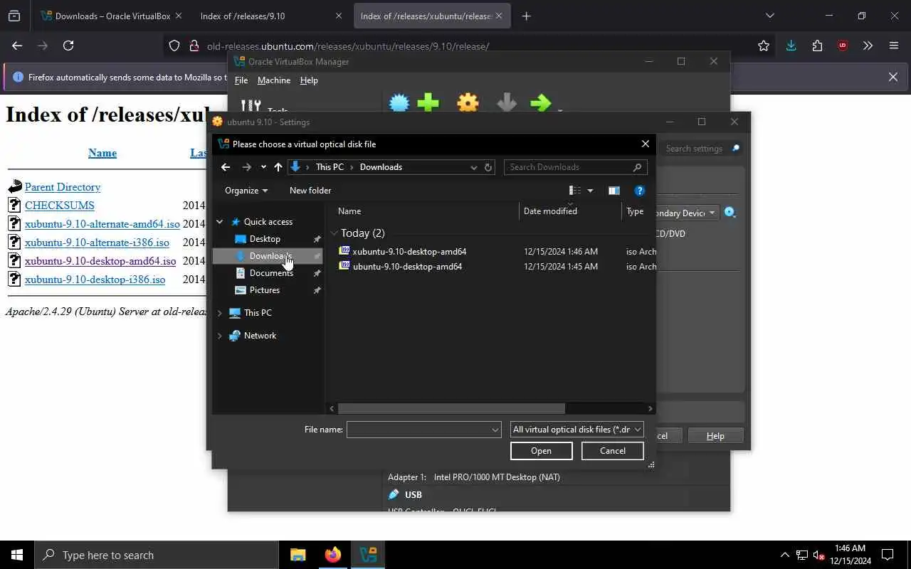Click the green Start arrow in VirtualBox toolbar
Viewport: 911px width, 569px height.
tap(541, 104)
